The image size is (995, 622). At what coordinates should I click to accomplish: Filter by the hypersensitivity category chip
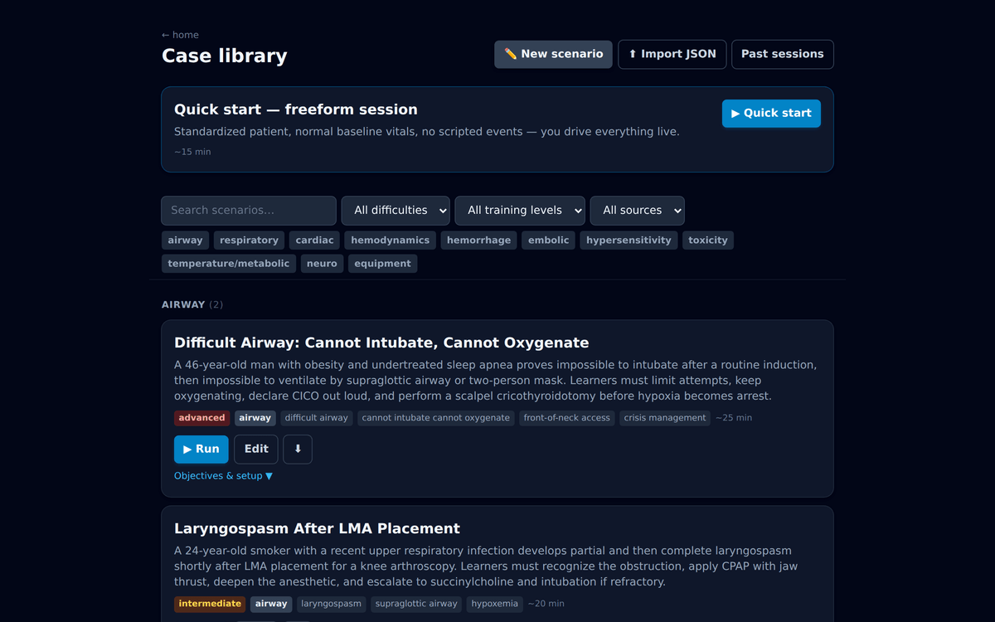(x=629, y=241)
